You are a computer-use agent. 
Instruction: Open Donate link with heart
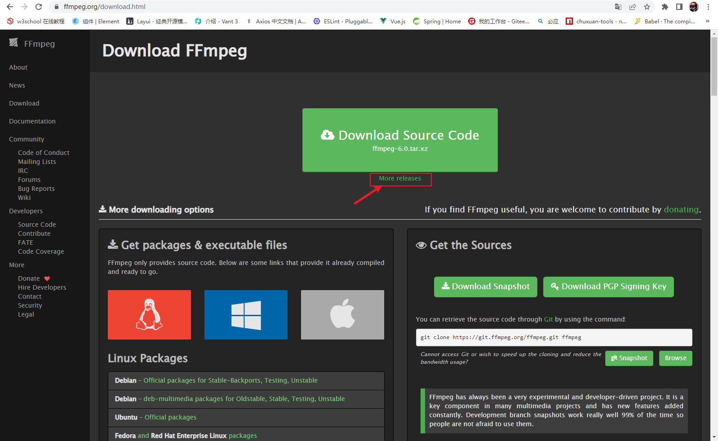tap(34, 278)
